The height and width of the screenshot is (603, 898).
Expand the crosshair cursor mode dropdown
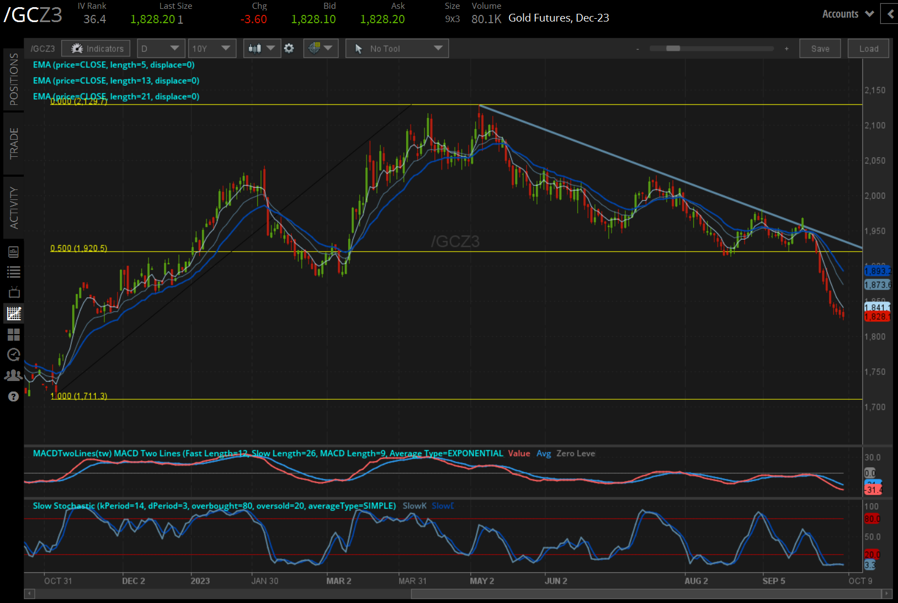[320, 49]
